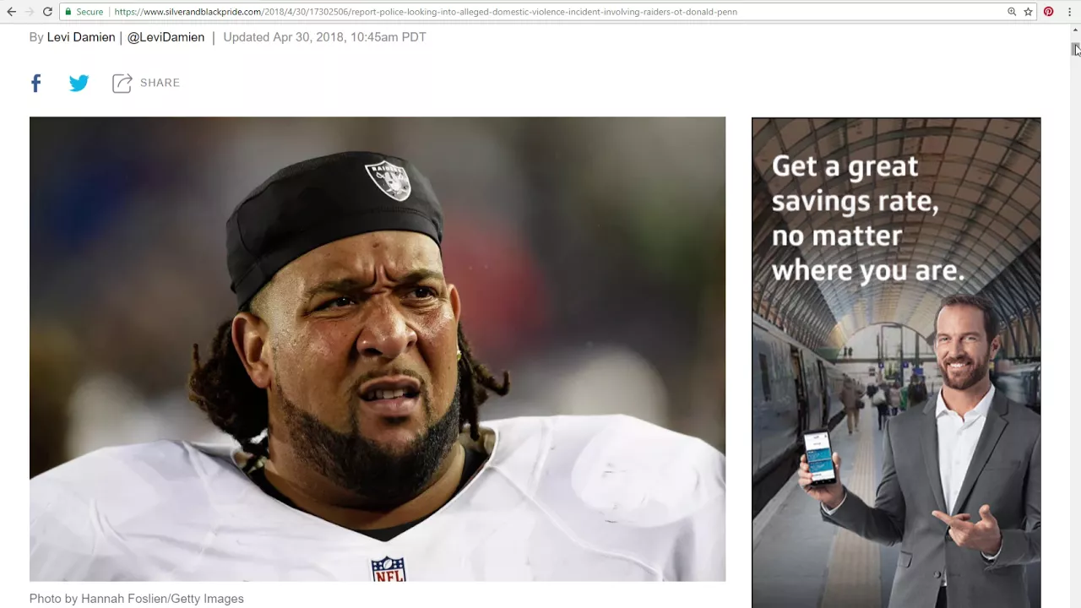Open the savings rate advertisement headline
1081x608 pixels.
867,218
